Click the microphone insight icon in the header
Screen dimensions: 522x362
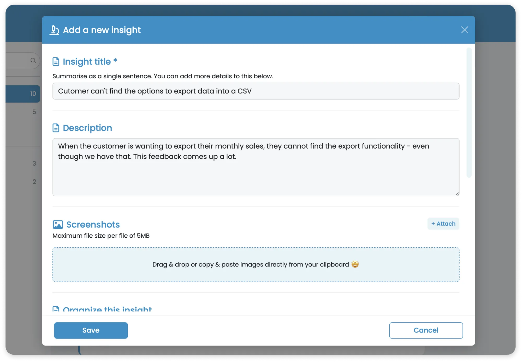point(54,30)
